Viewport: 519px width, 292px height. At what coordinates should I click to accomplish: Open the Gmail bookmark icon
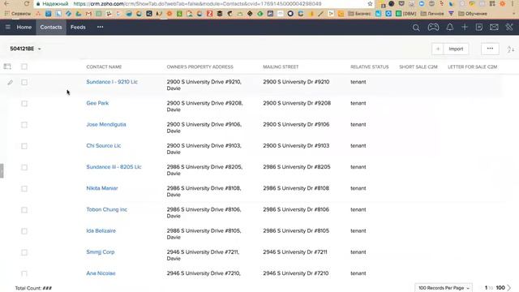click(x=88, y=14)
